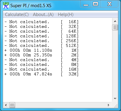
Task: Open the Help(H) menu
Action: (x=66, y=15)
